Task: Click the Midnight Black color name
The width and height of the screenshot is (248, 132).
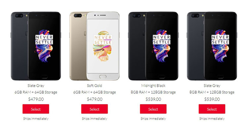Action: coord(153,85)
